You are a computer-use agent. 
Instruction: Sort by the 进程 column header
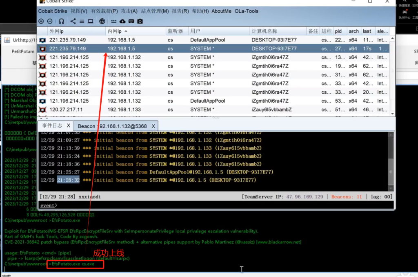coord(327,31)
